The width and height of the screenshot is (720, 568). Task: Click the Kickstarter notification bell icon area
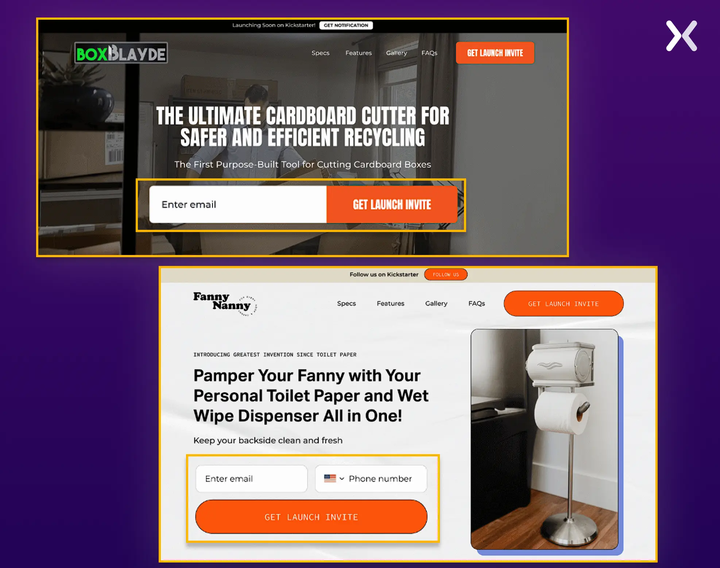pos(346,25)
